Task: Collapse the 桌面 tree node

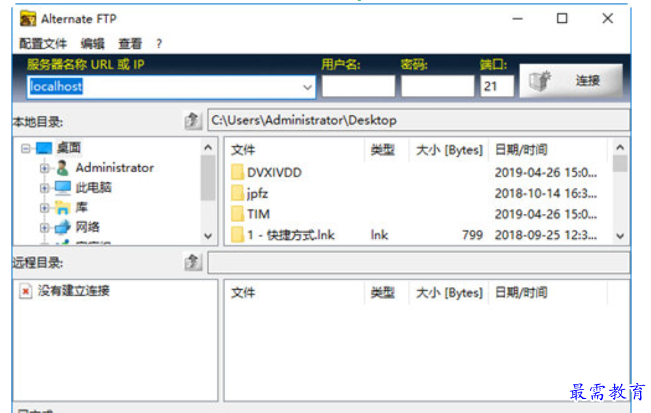Action: pyautogui.click(x=25, y=148)
